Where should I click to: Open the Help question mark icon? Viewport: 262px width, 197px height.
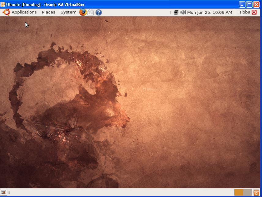(99, 12)
